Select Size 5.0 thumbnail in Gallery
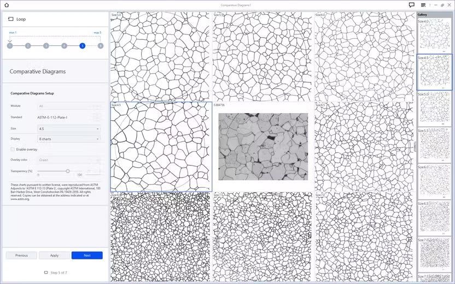The width and height of the screenshot is (455, 284). [x=434, y=109]
